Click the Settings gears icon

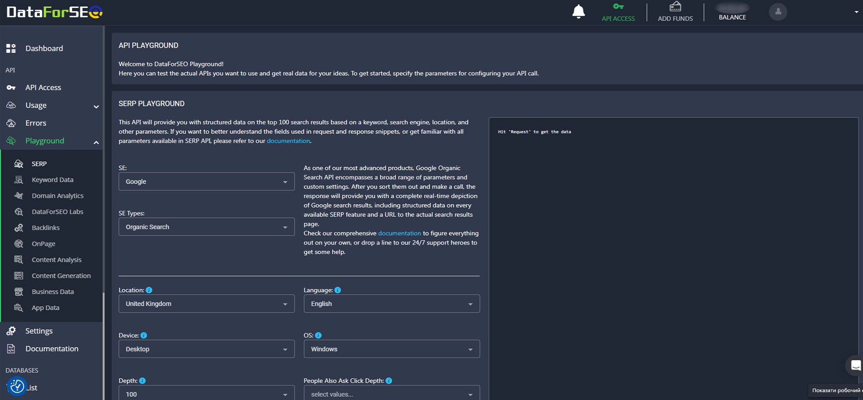pyautogui.click(x=11, y=331)
